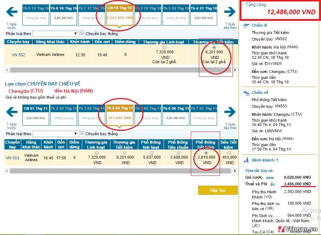Click the Giá vé: L6MVNW fare code
Viewport: 321px width, 235px height.
click(x=267, y=131)
